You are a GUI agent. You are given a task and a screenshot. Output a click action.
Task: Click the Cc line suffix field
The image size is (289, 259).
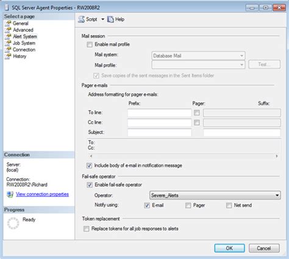pyautogui.click(x=242, y=123)
